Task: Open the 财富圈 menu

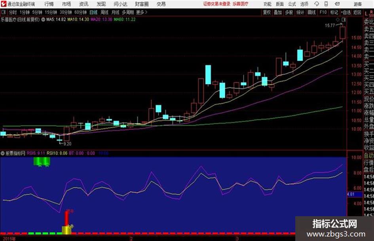Action: (142, 4)
